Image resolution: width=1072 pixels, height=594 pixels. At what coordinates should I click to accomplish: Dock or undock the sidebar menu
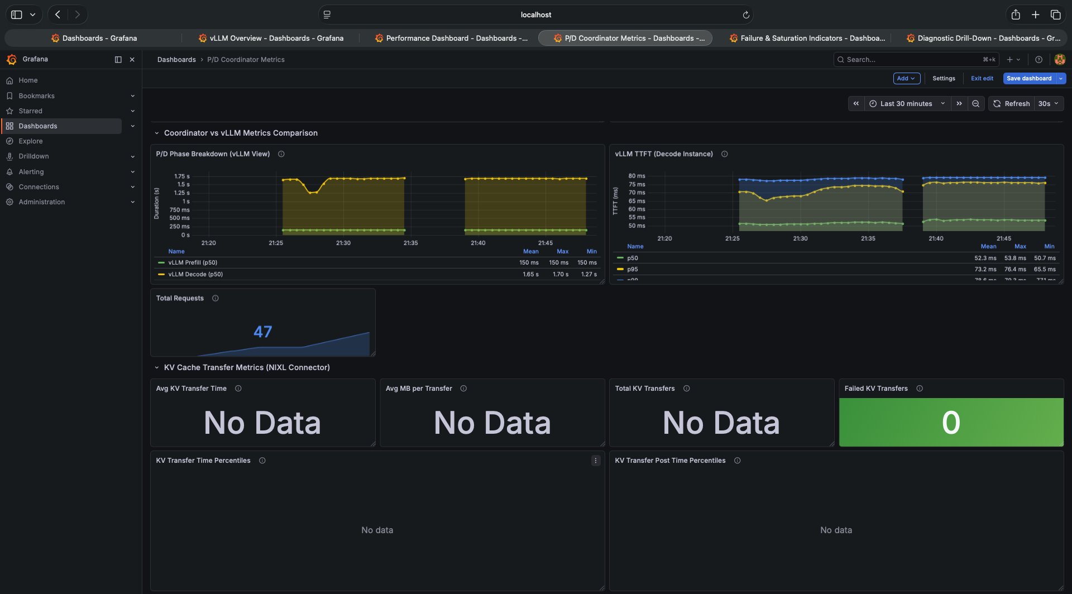tap(118, 59)
